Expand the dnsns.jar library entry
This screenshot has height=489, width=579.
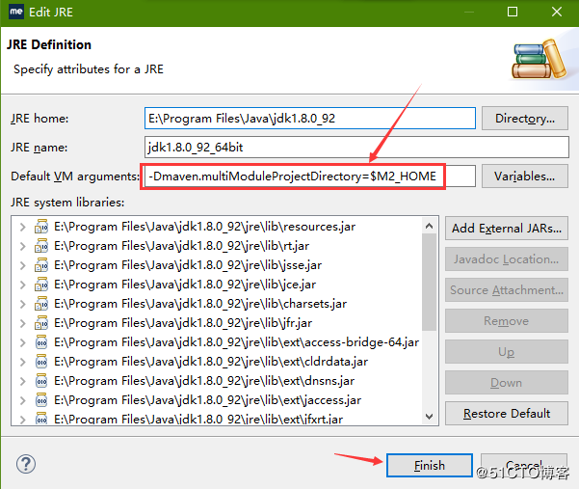tap(23, 381)
